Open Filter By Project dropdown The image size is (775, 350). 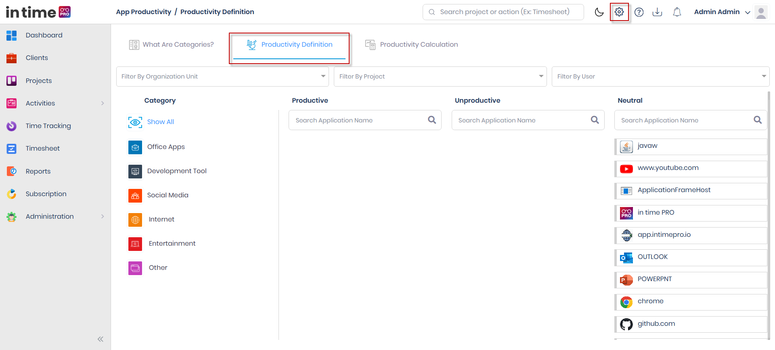pyautogui.click(x=440, y=77)
